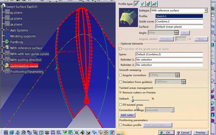Image resolution: width=216 pixels, height=135 pixels.
Task: Click the Next angular sector button
Action: pos(201,39)
